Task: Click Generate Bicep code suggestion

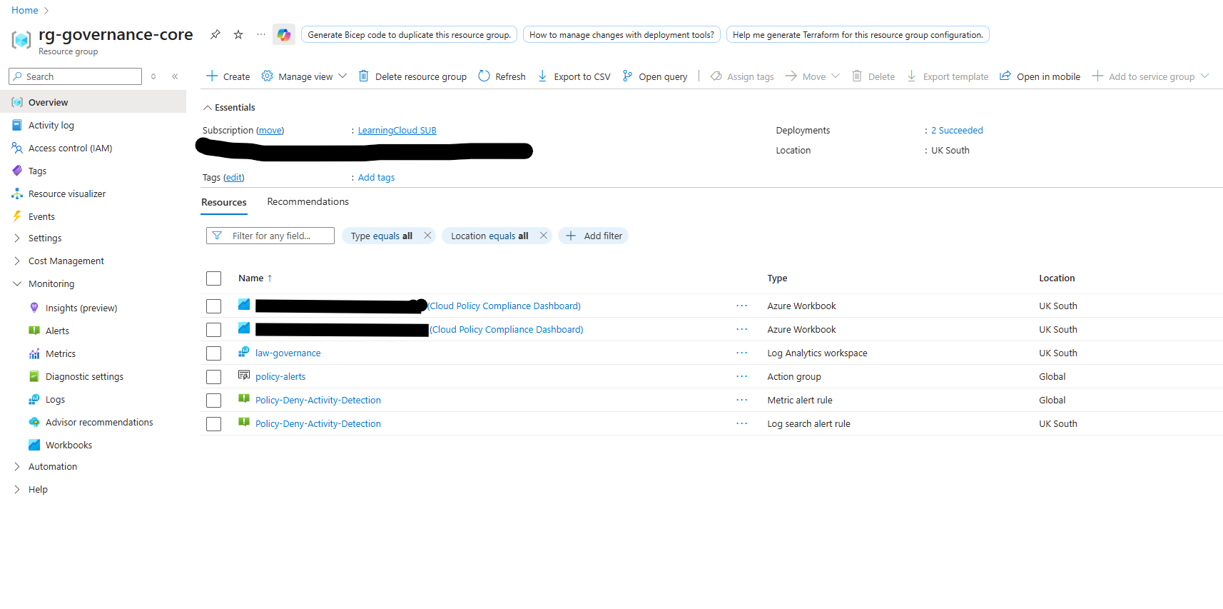Action: pos(409,34)
